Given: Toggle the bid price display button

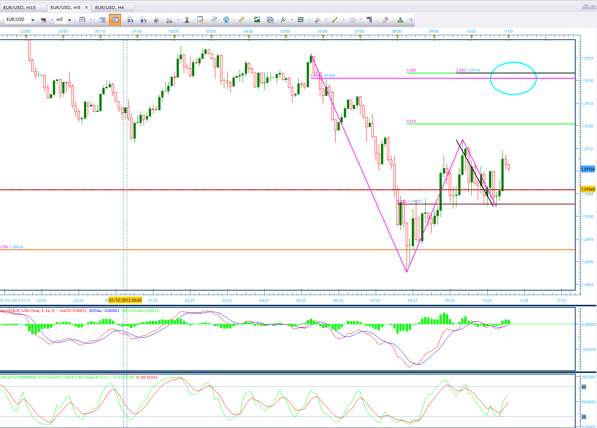Looking at the screenshot, I should tap(103, 20).
